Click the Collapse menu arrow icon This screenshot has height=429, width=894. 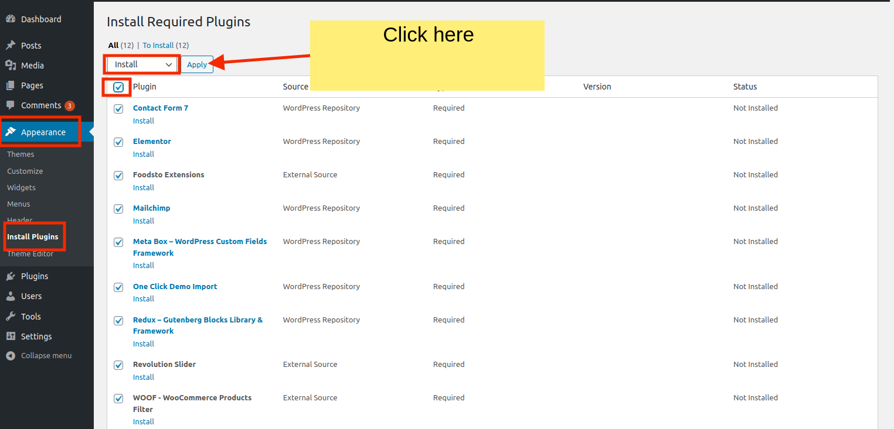pyautogui.click(x=11, y=356)
